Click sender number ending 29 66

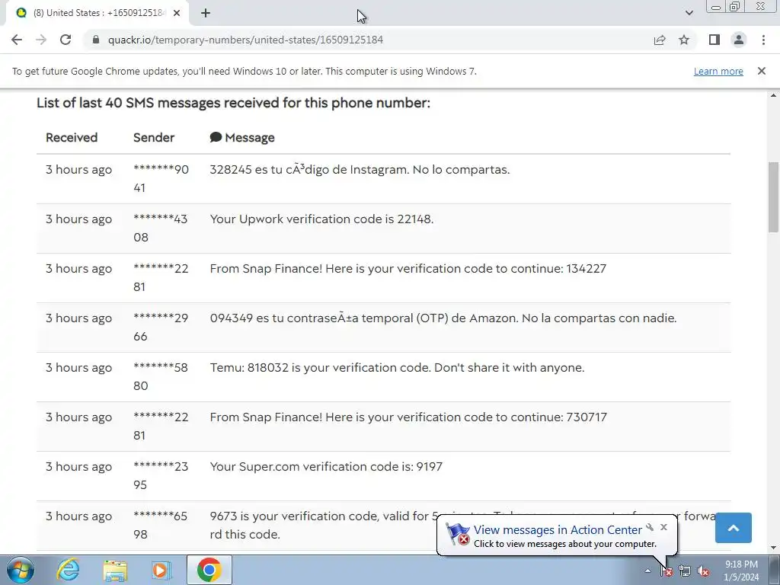tap(161, 327)
